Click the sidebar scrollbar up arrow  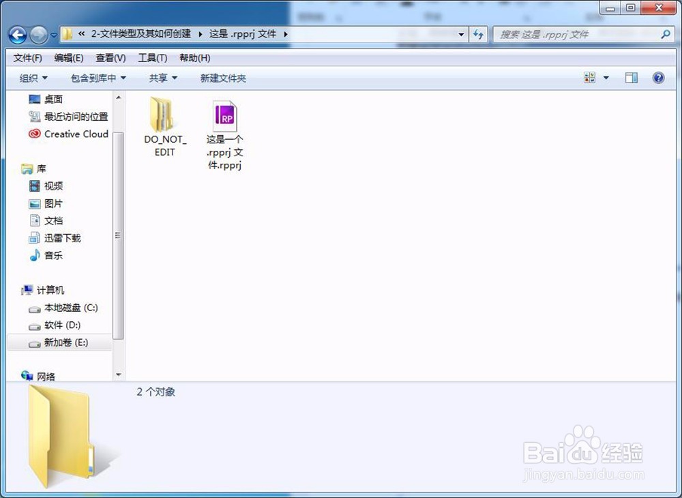click(x=119, y=98)
